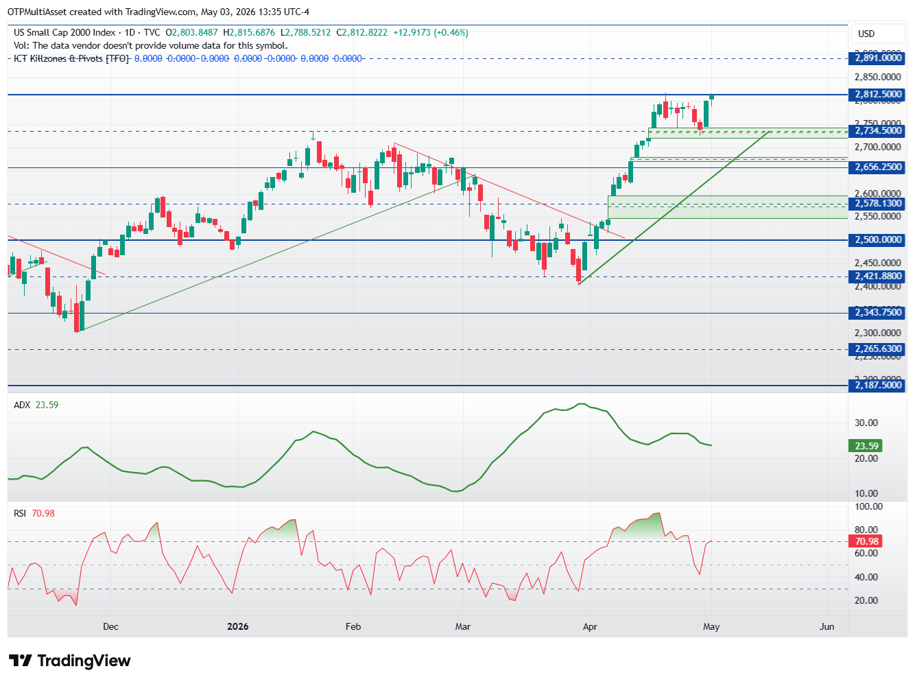
Task: Click the Vol data vendor notice text
Action: pos(151,45)
